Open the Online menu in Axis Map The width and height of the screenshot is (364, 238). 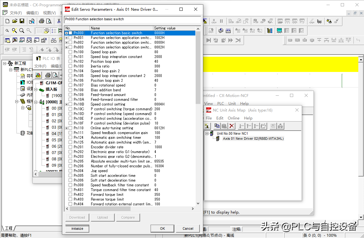click(x=233, y=118)
